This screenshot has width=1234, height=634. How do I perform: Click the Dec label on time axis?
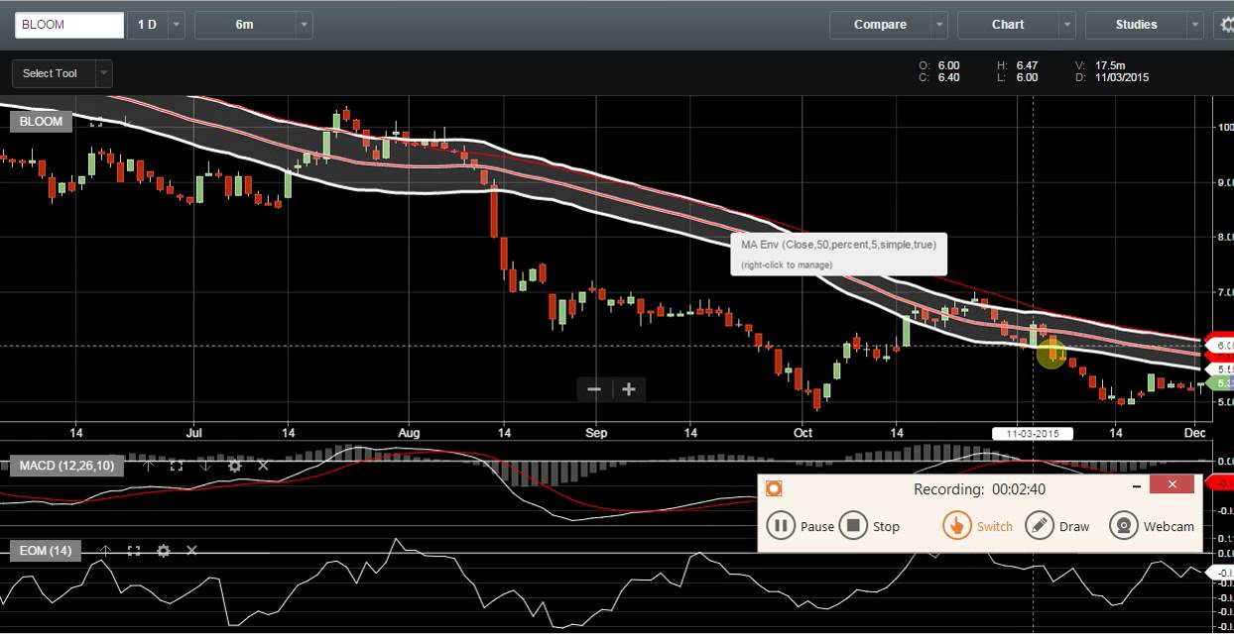click(1195, 433)
